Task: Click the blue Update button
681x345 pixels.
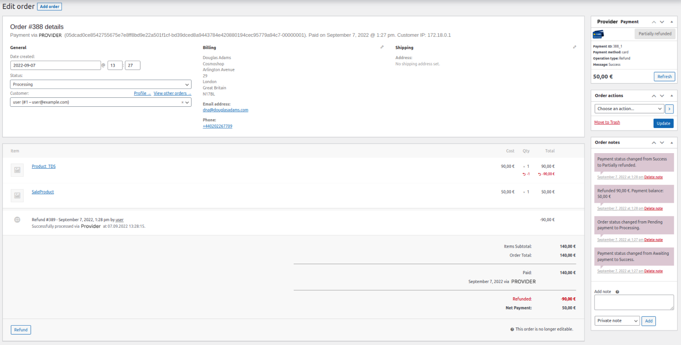Action: click(663, 123)
